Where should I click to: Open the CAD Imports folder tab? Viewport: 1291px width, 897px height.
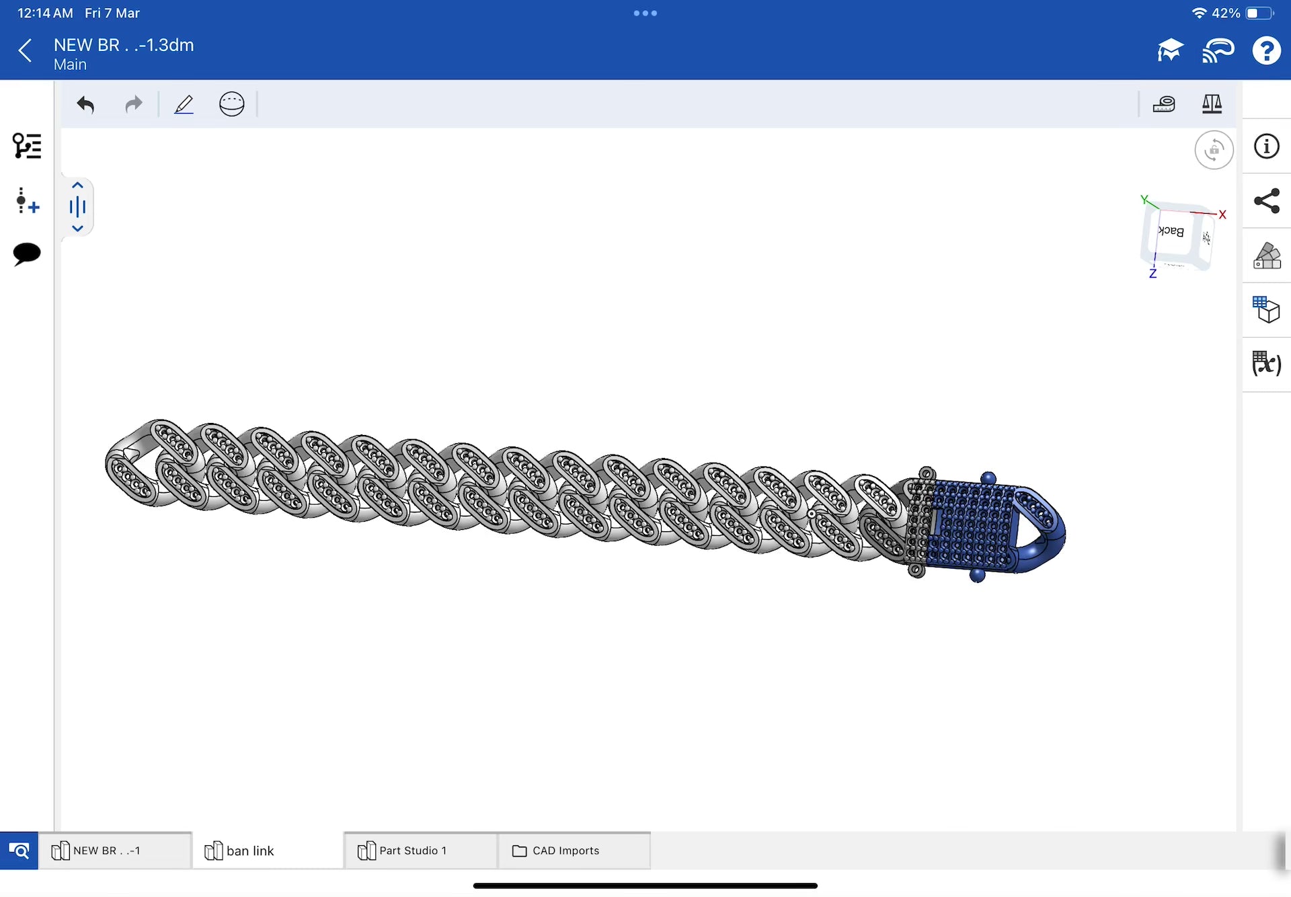point(565,851)
